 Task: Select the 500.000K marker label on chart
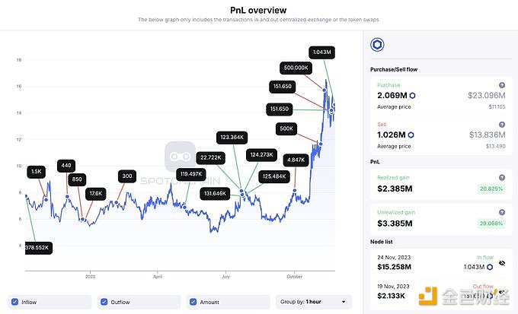[295, 67]
